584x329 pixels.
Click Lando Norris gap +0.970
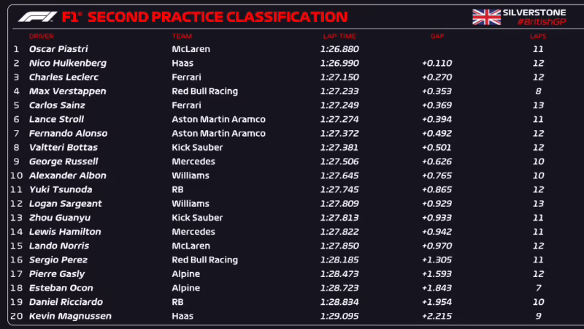tap(437, 246)
